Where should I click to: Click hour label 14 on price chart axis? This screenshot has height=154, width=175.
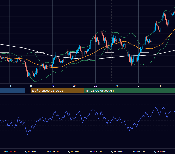10,86
